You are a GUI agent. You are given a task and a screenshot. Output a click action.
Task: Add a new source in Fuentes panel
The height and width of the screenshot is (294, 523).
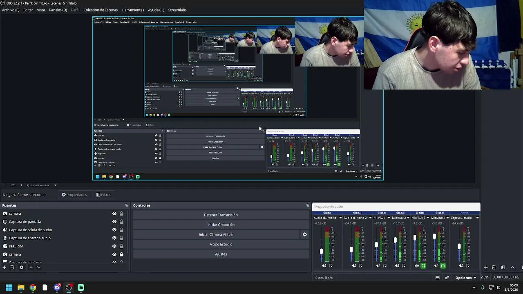(4, 267)
